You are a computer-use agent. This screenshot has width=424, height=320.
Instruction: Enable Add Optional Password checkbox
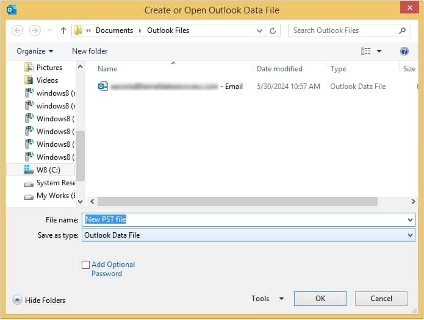[x=85, y=265]
